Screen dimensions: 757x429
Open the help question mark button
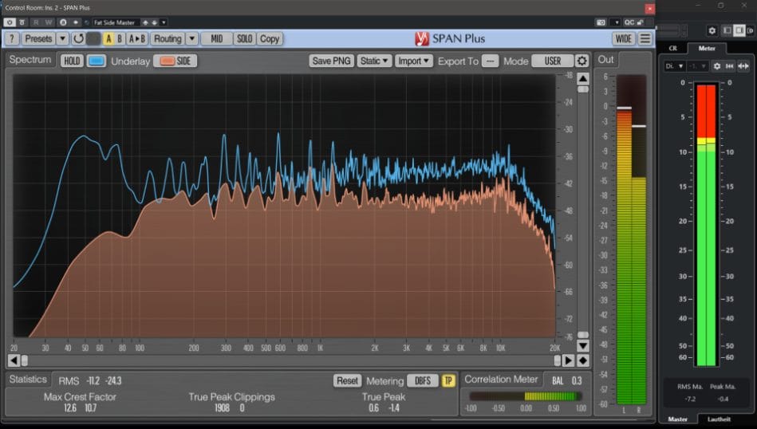(x=12, y=38)
